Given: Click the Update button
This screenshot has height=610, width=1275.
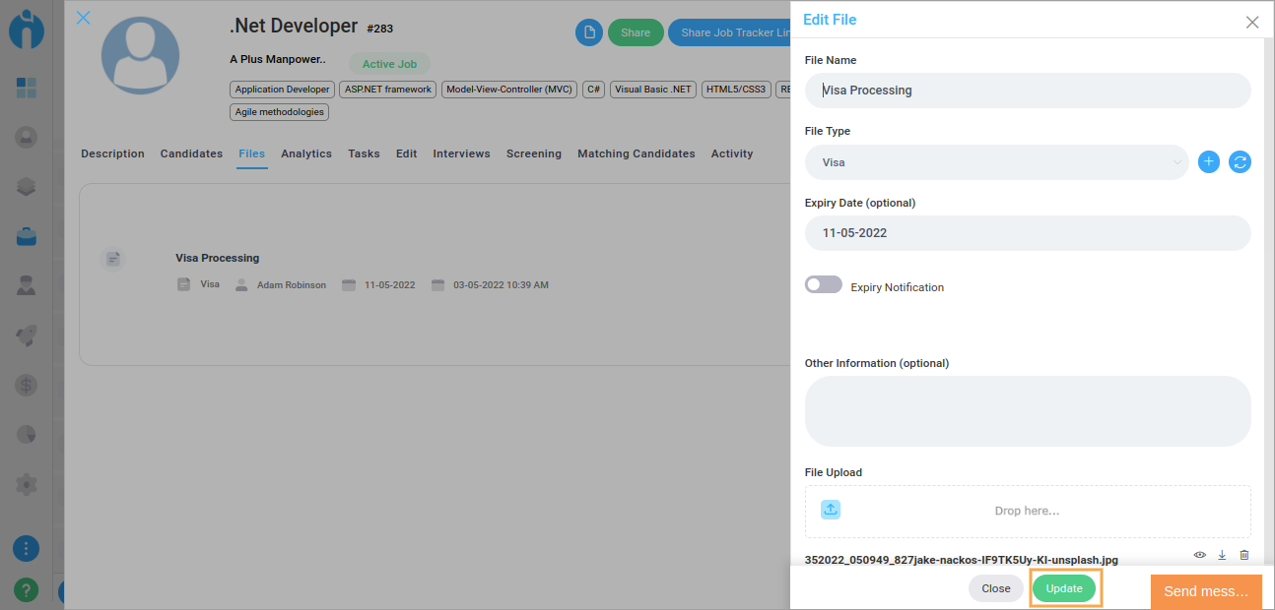Looking at the screenshot, I should [x=1064, y=588].
